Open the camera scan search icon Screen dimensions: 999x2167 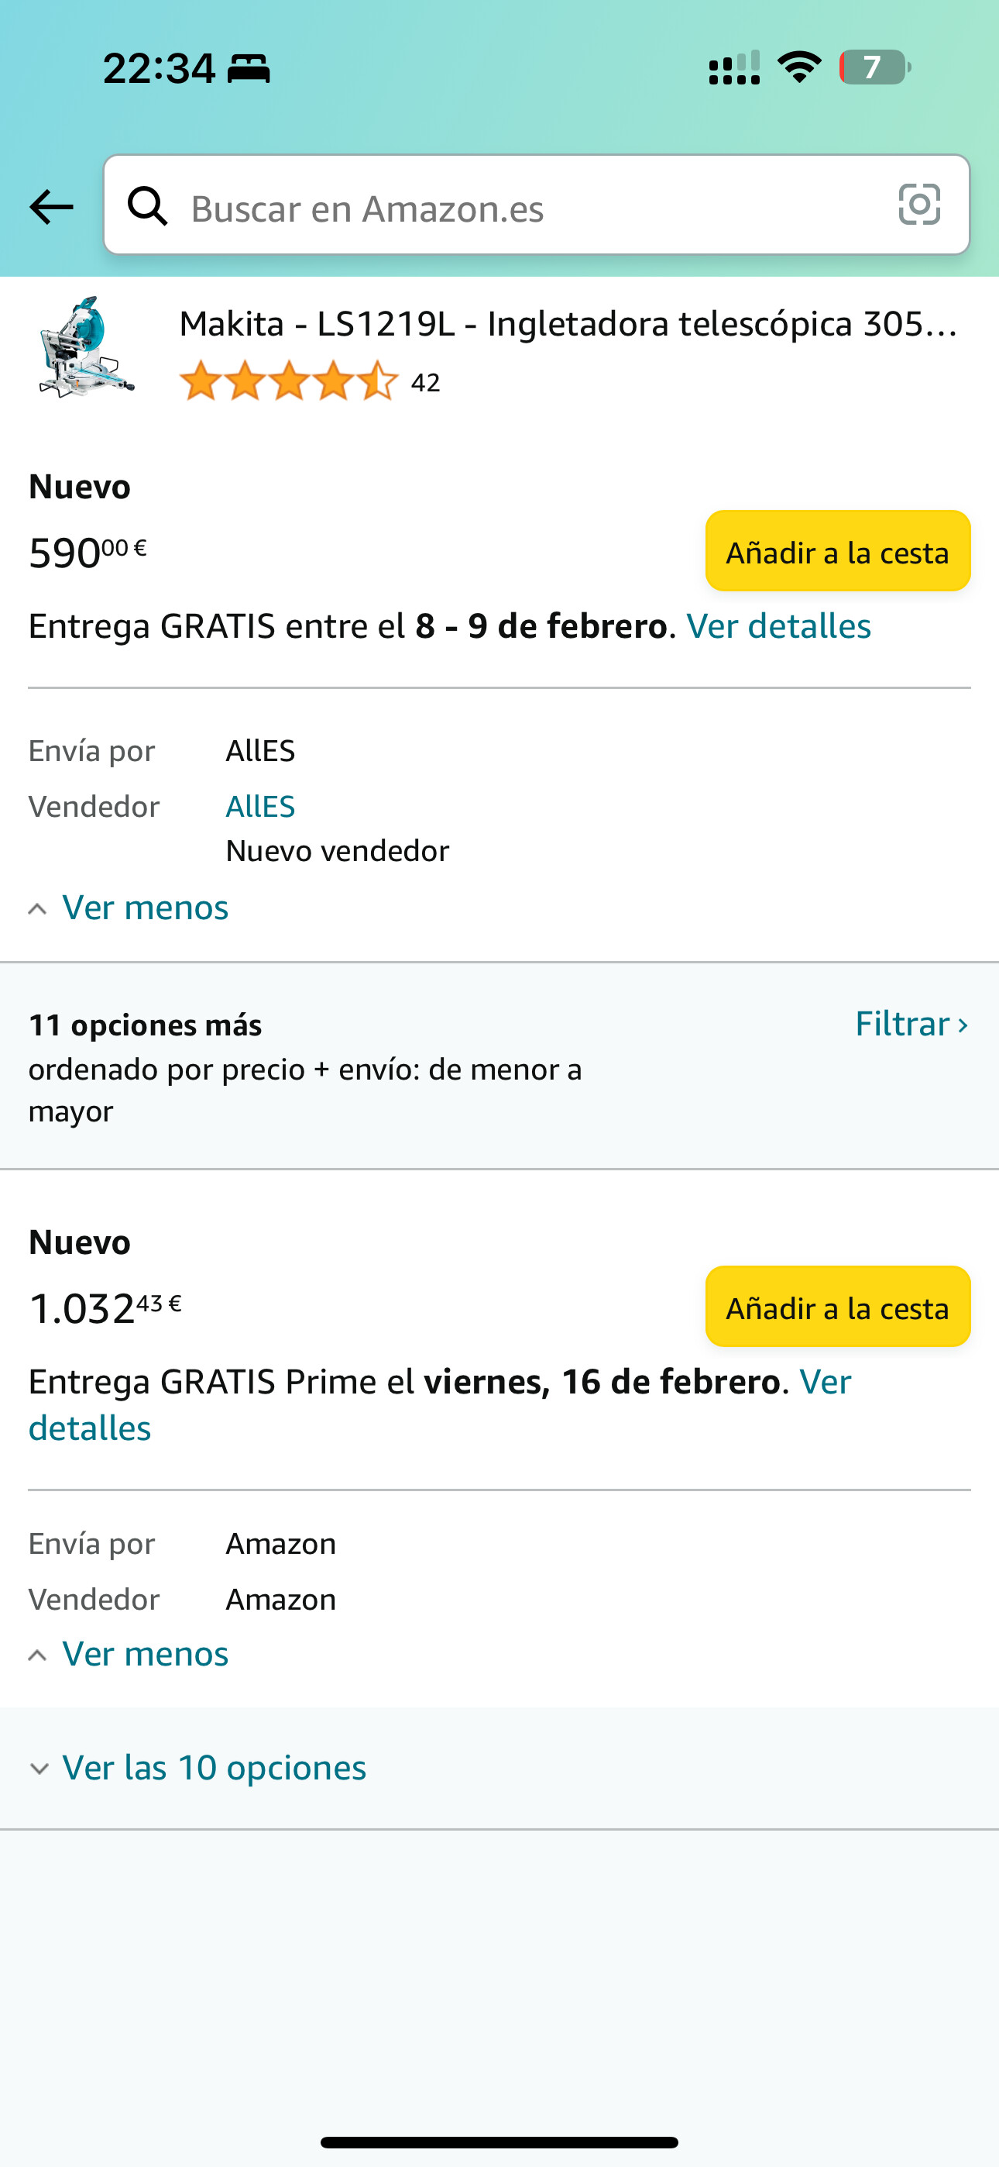tap(919, 205)
